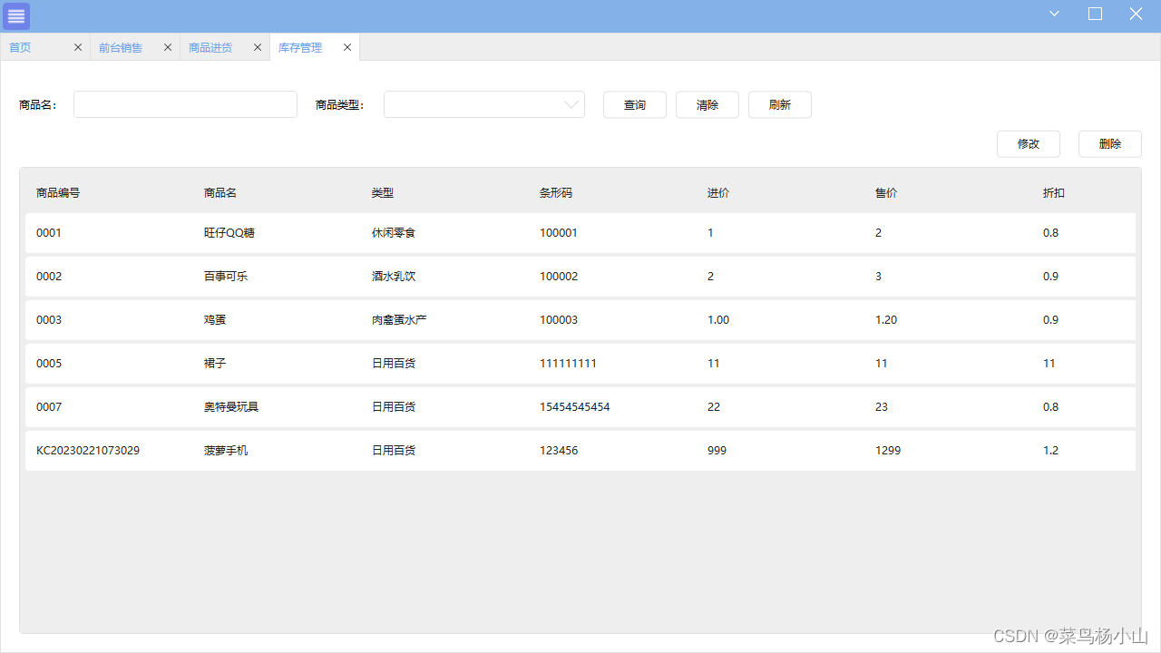Select the 裙子 product row
This screenshot has width=1161, height=653.
(x=580, y=364)
